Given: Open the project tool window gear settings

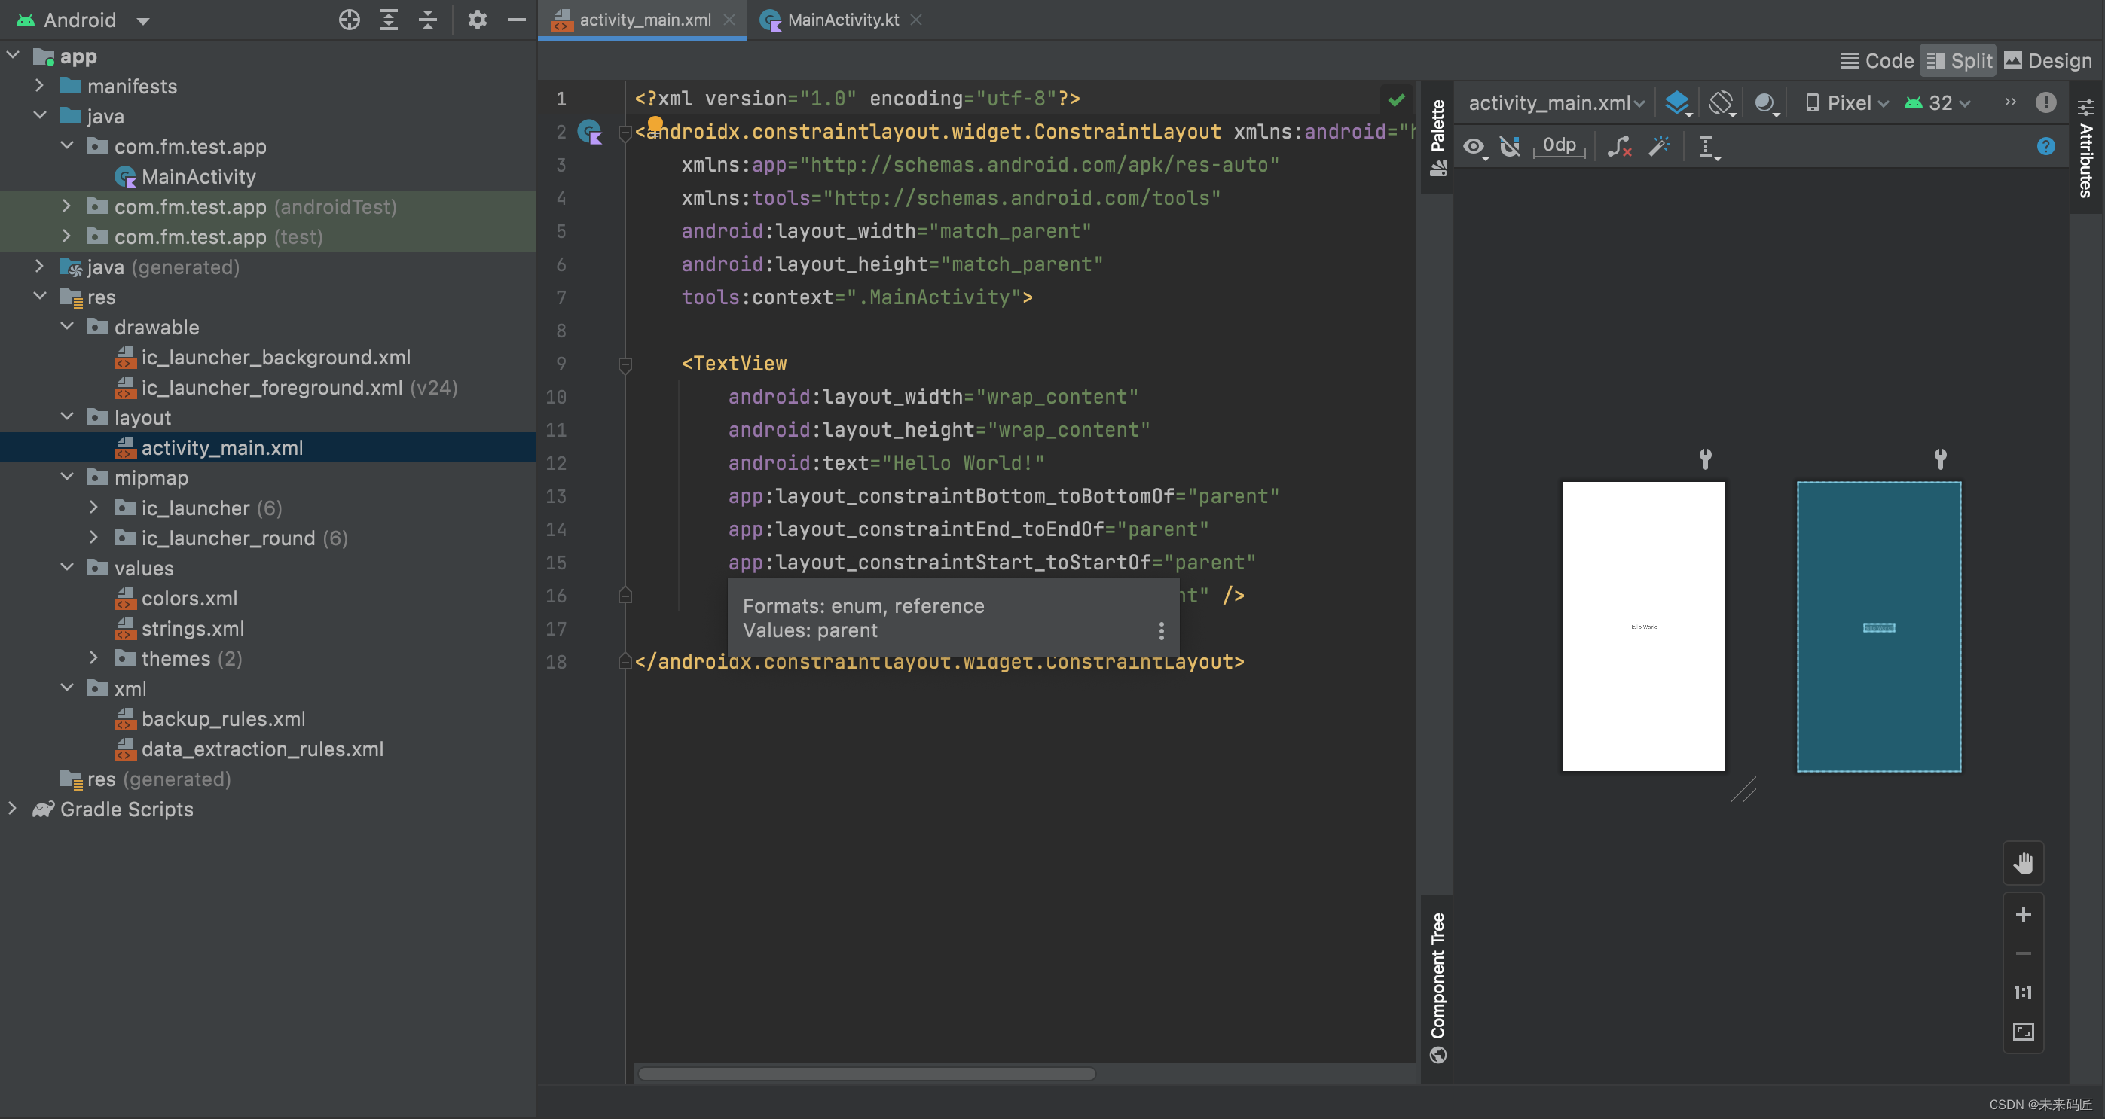Looking at the screenshot, I should [477, 20].
